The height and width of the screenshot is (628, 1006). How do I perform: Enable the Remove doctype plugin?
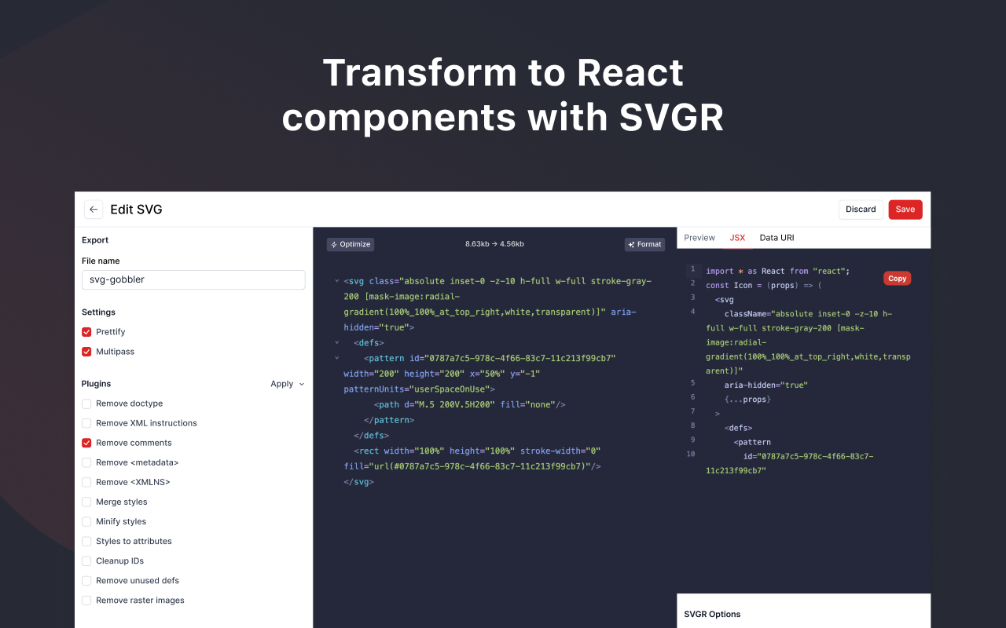coord(86,403)
